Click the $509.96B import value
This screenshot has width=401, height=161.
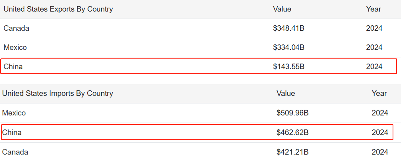click(x=292, y=113)
